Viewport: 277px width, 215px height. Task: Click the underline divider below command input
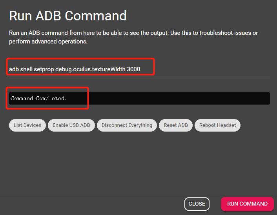(139, 78)
